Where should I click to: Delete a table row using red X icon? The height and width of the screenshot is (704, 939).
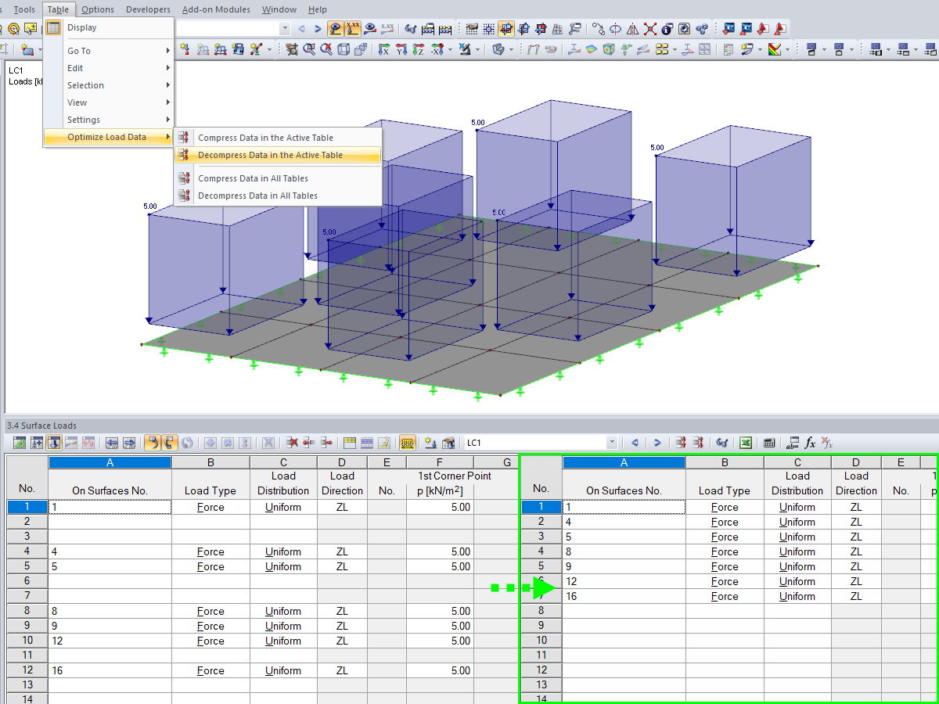click(x=291, y=442)
